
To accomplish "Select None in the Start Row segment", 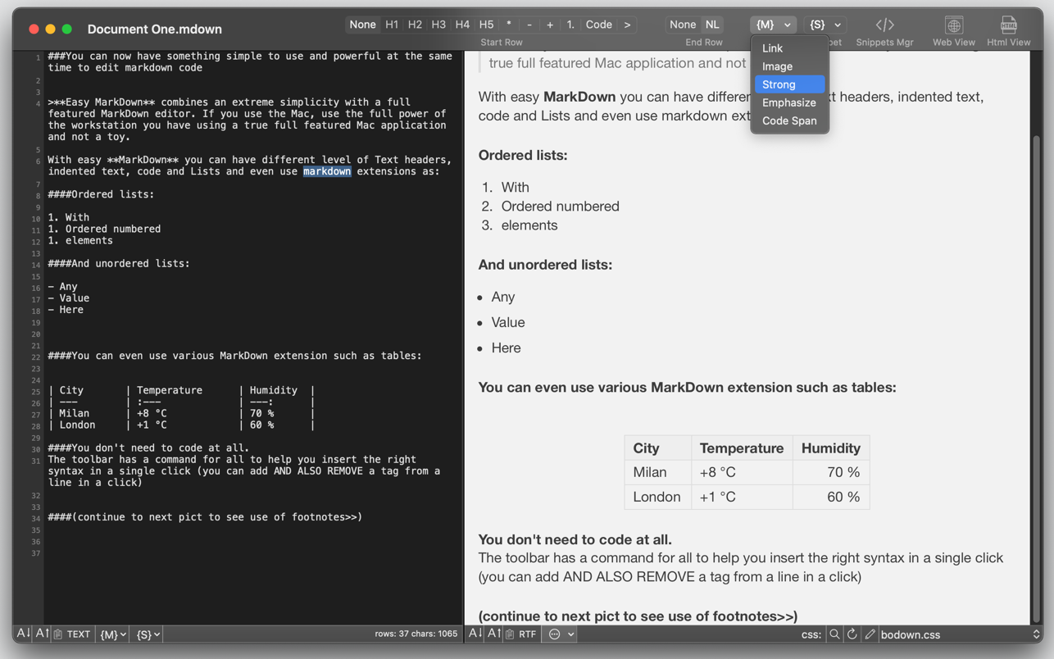I will [362, 25].
